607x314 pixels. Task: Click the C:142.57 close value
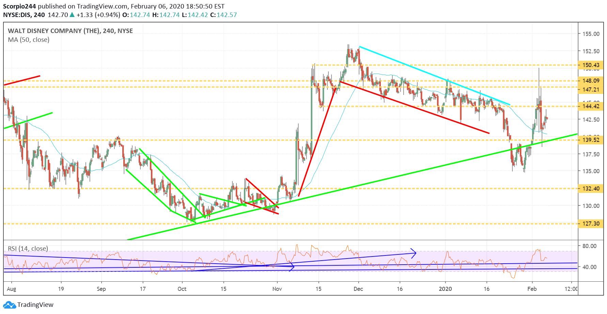(223, 15)
